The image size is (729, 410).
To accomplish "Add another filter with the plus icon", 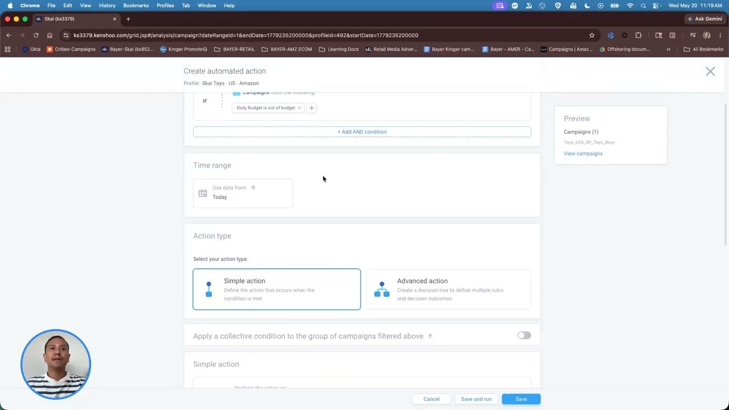I will (312, 108).
